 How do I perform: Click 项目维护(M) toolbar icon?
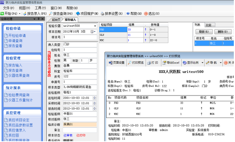pyautogui.click(x=78, y=14)
